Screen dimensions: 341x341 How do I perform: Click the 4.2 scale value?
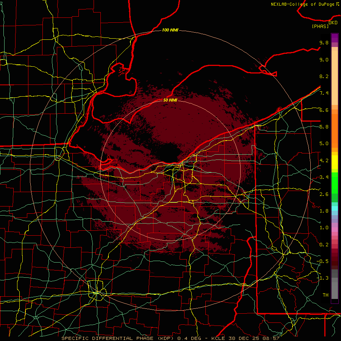[324, 161]
